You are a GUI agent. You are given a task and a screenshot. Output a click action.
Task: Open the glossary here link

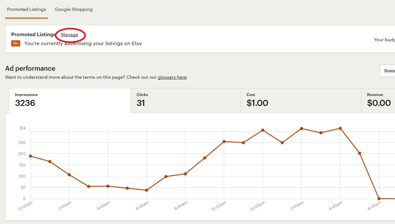pos(172,77)
